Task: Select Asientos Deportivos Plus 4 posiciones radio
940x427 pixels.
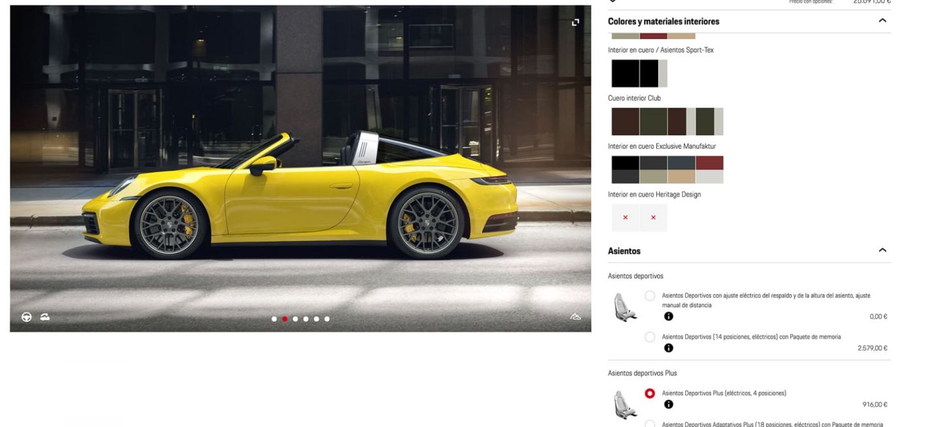Action: (x=650, y=393)
